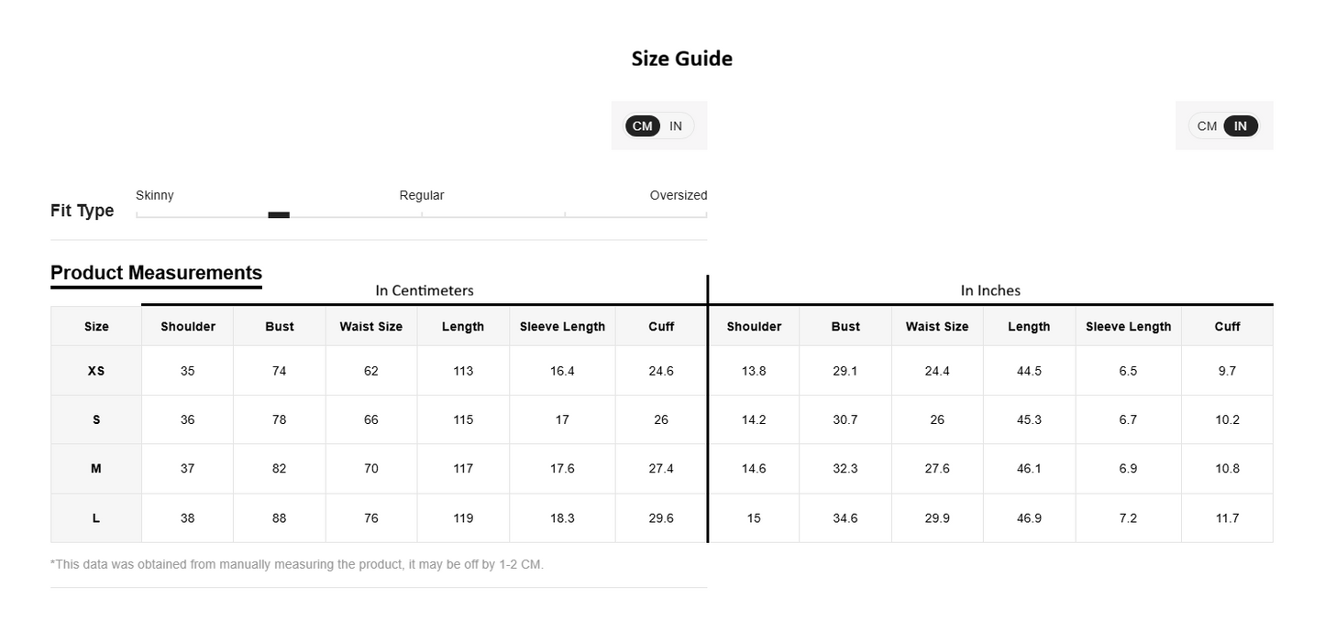Click centimeters Sleeve Length column header
This screenshot has height=620, width=1325.
(x=562, y=326)
